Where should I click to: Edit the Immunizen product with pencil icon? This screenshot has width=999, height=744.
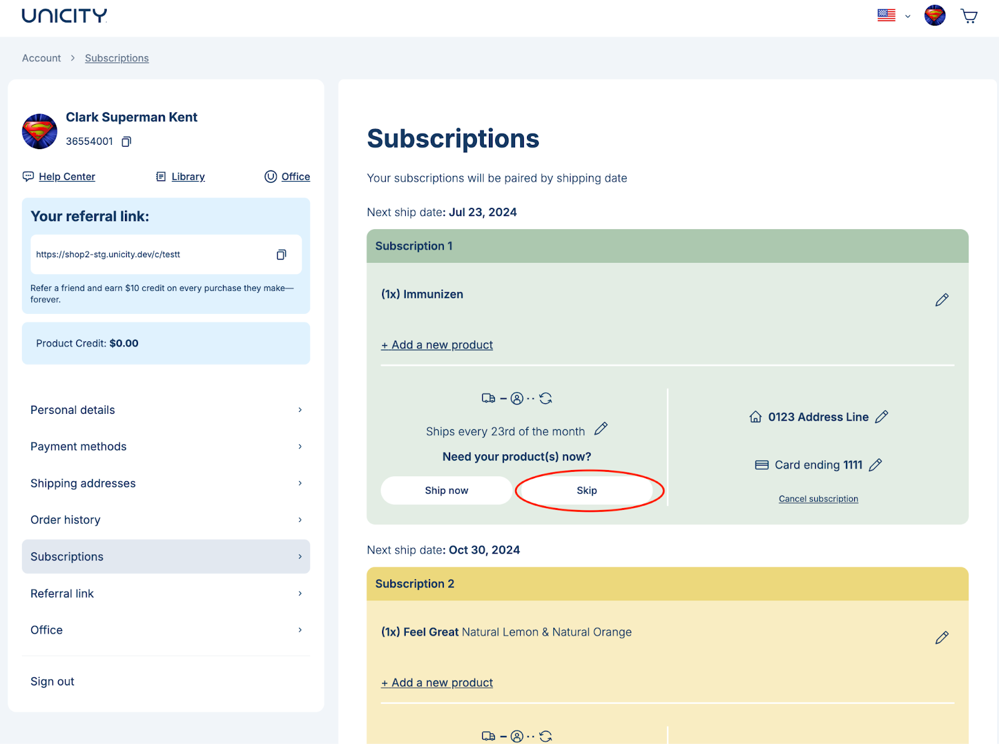pyautogui.click(x=942, y=300)
